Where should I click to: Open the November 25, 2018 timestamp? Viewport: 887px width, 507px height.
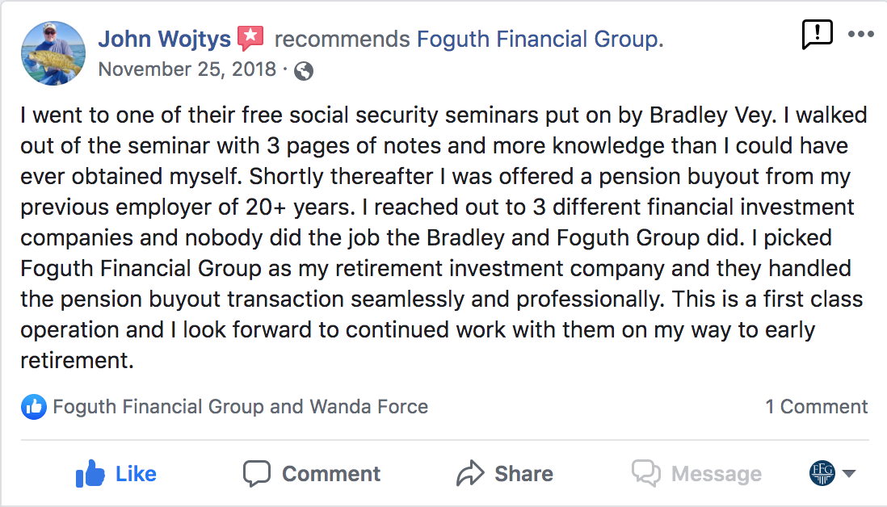click(x=187, y=69)
